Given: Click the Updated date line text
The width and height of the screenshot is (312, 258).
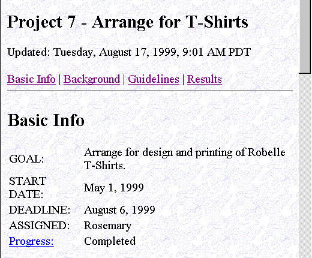Looking at the screenshot, I should [129, 52].
